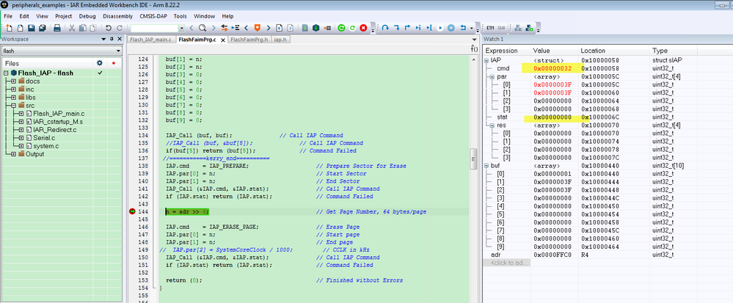The image size is (733, 303).
Task: Close the Workspace panel
Action: 119,40
